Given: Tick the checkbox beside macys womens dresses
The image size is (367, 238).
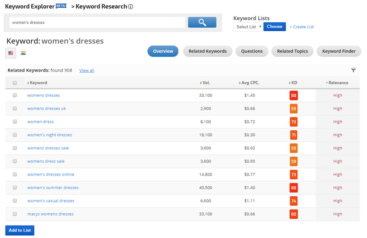Looking at the screenshot, I should (x=15, y=214).
